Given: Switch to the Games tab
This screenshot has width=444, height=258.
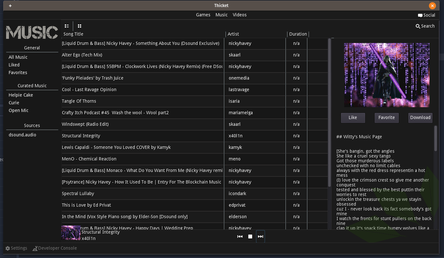Looking at the screenshot, I should coord(203,15).
